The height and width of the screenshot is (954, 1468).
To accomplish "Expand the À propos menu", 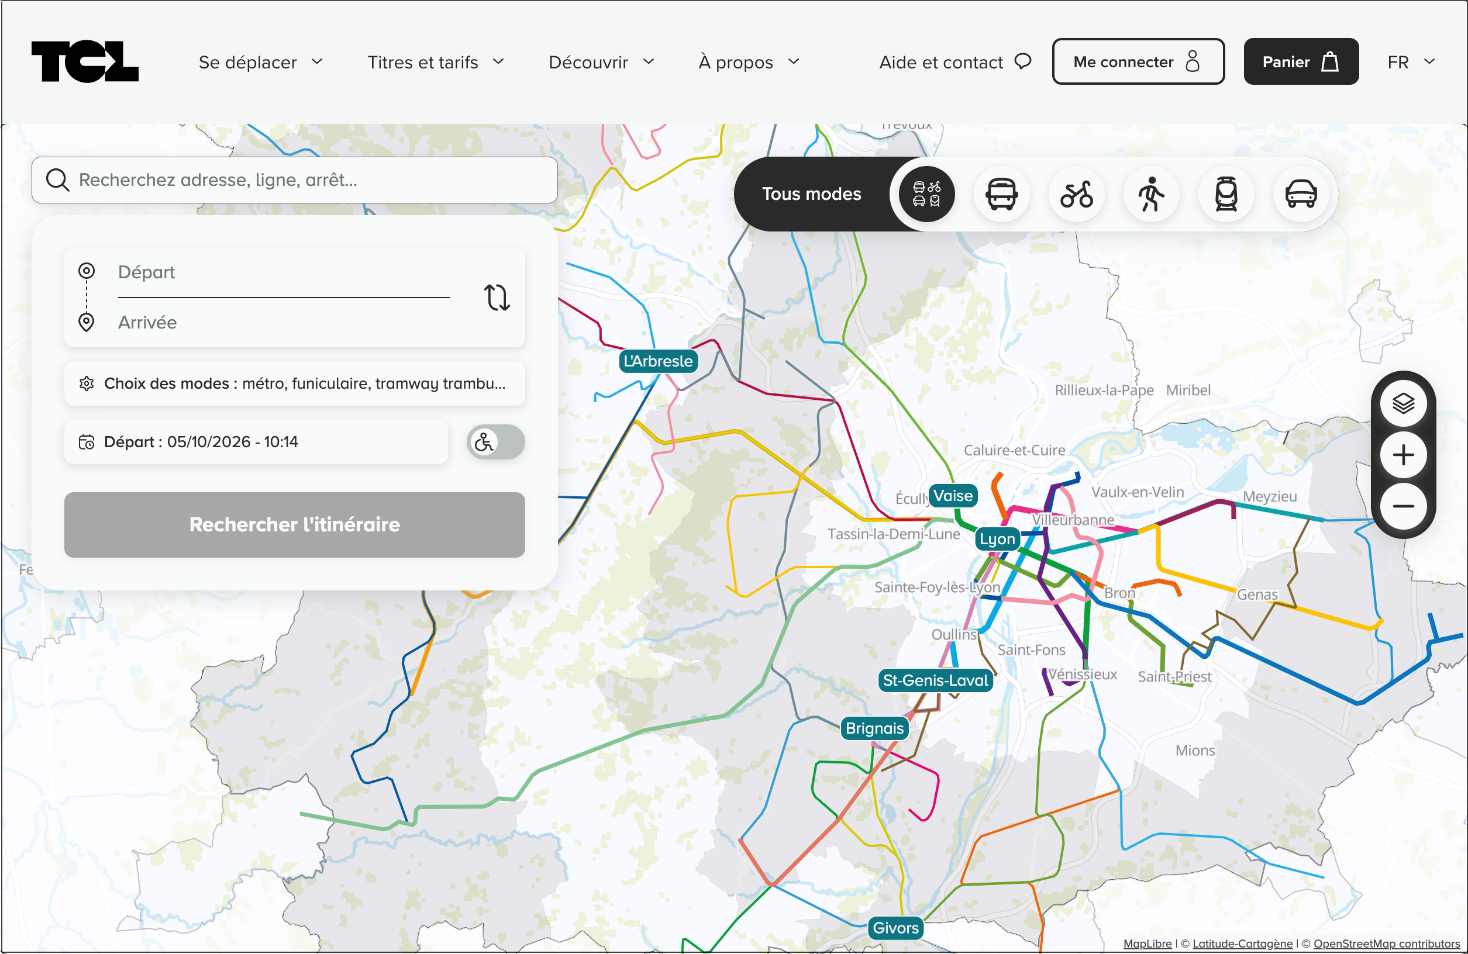I will click(x=748, y=61).
